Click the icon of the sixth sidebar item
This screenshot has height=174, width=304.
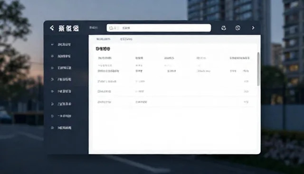click(x=52, y=104)
